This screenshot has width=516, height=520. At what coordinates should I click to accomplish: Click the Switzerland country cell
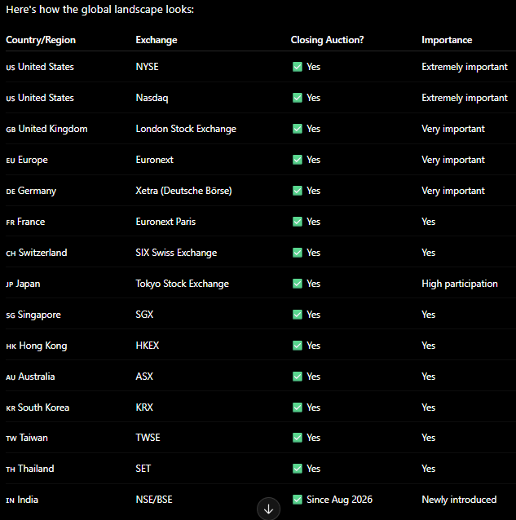[37, 253]
